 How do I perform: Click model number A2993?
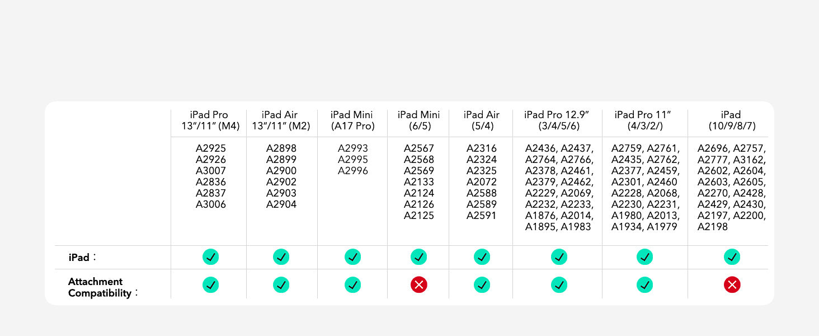(353, 149)
